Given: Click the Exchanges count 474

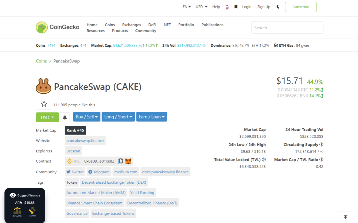Looking at the screenshot, I should tap(83, 45).
